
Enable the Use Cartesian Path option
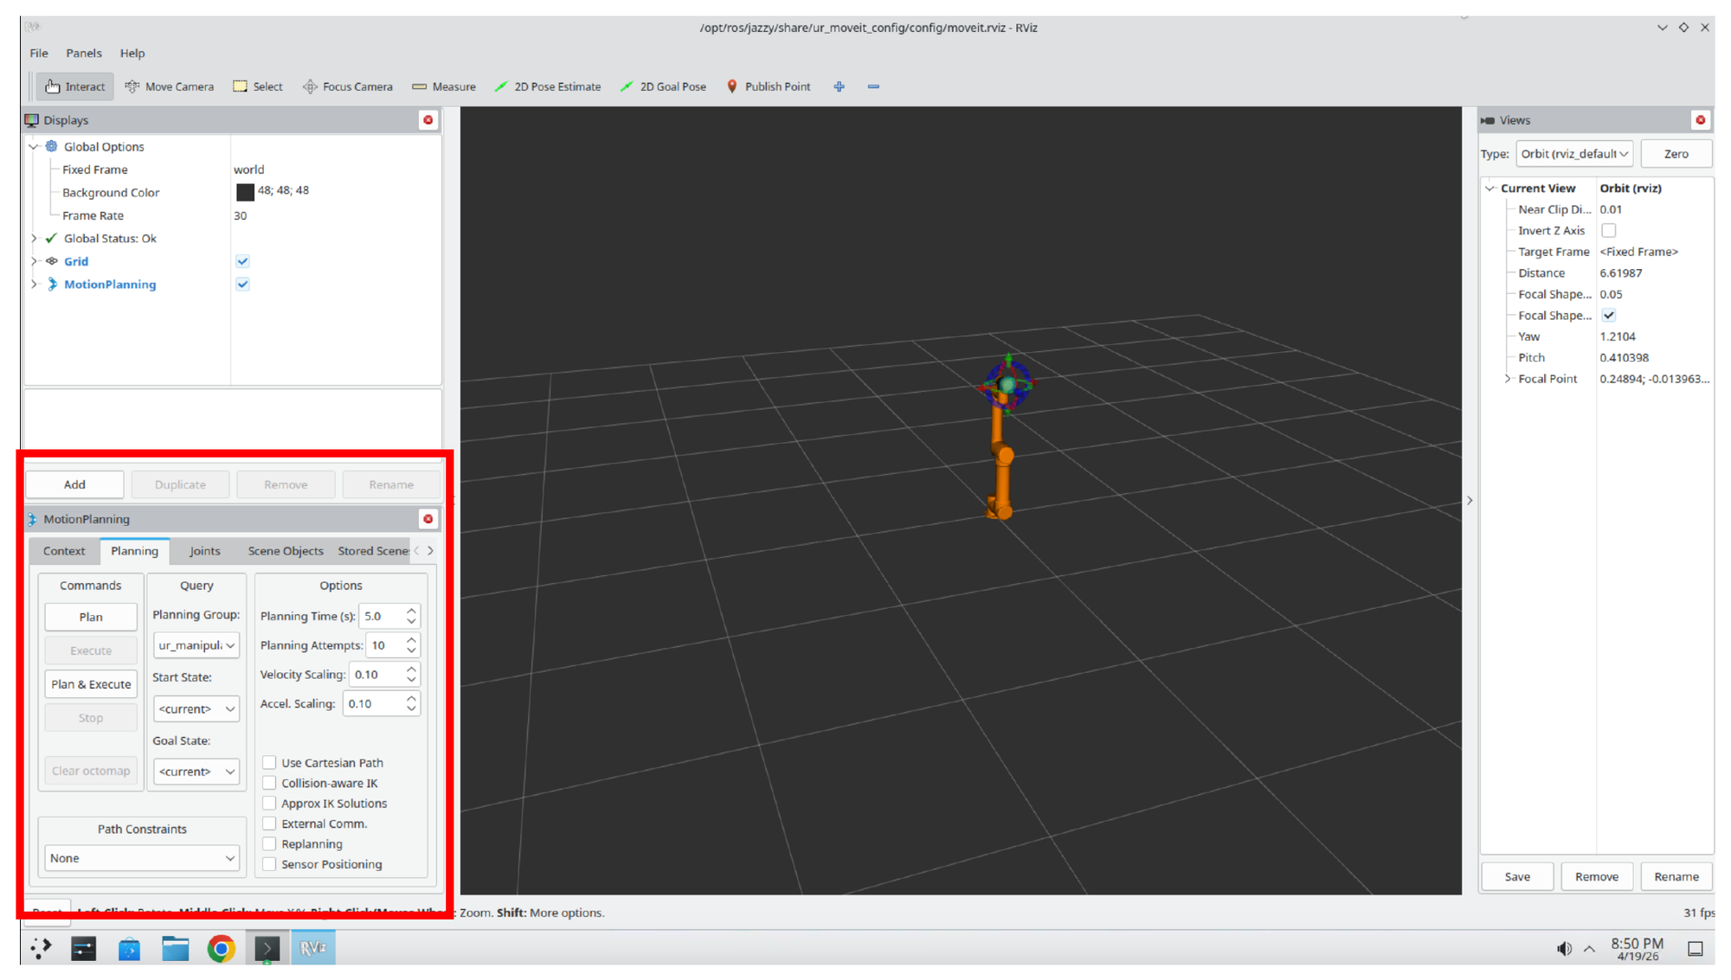(269, 762)
